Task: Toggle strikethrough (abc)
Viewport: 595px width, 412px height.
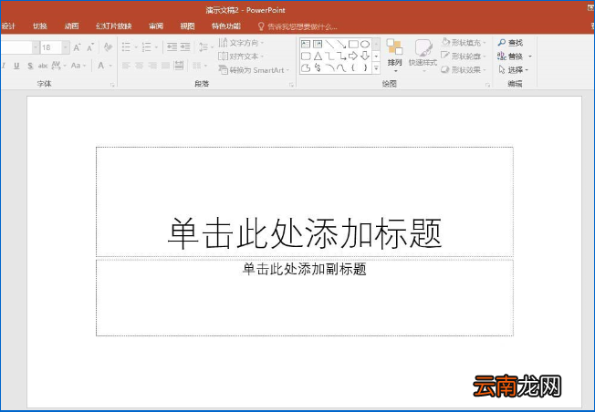Action: click(43, 66)
